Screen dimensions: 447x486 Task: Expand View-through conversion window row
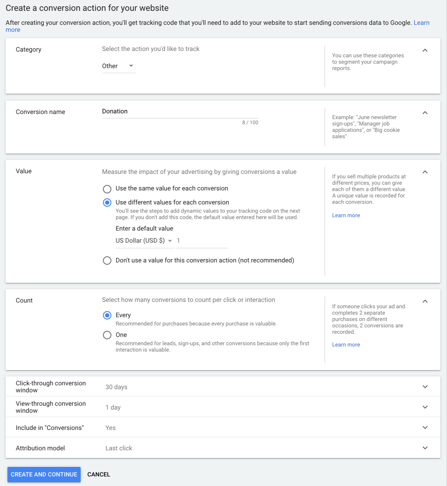coord(425,407)
